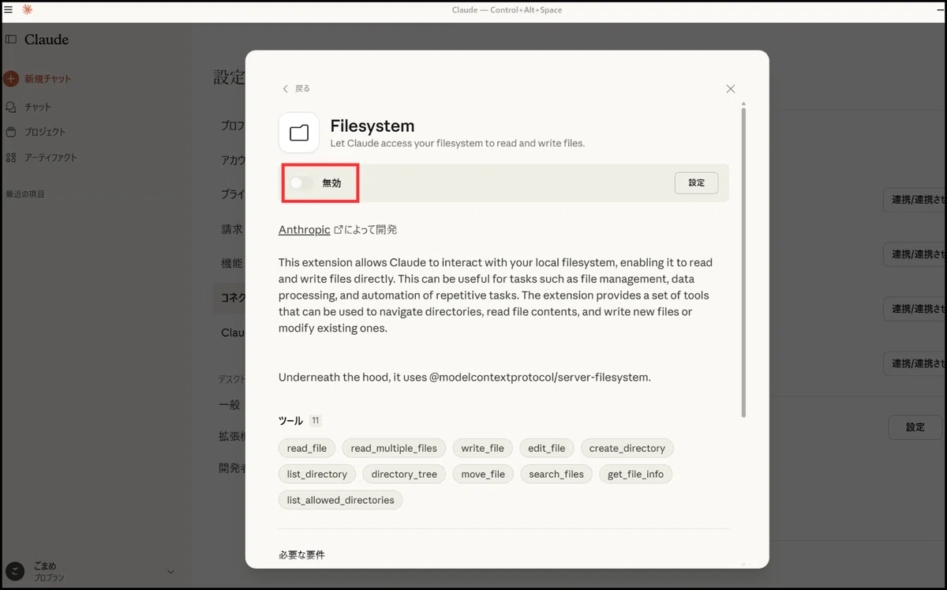The width and height of the screenshot is (947, 590).
Task: Click the search_files tool chip
Action: (556, 474)
